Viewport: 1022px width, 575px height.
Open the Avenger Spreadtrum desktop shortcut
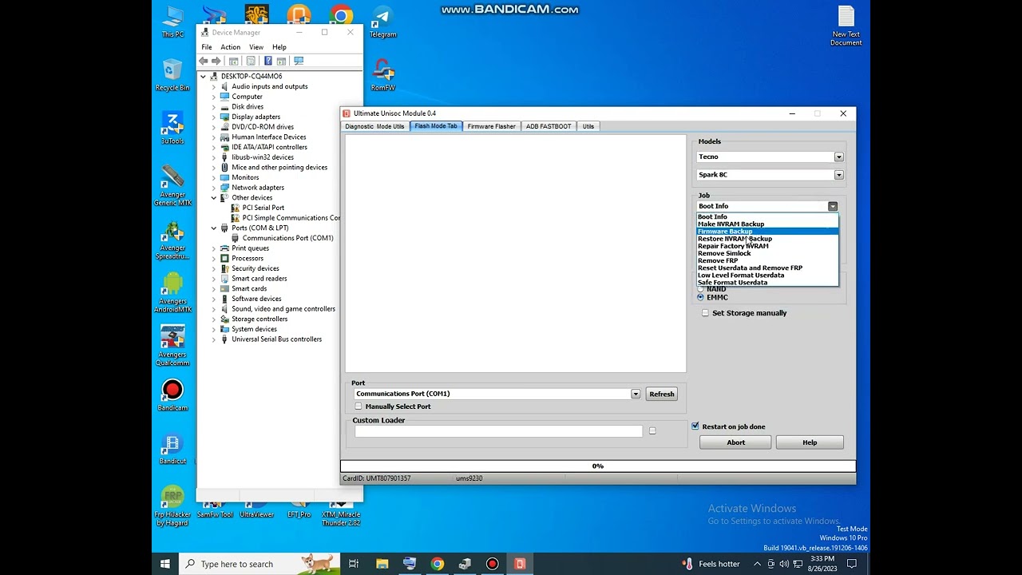coord(172,240)
